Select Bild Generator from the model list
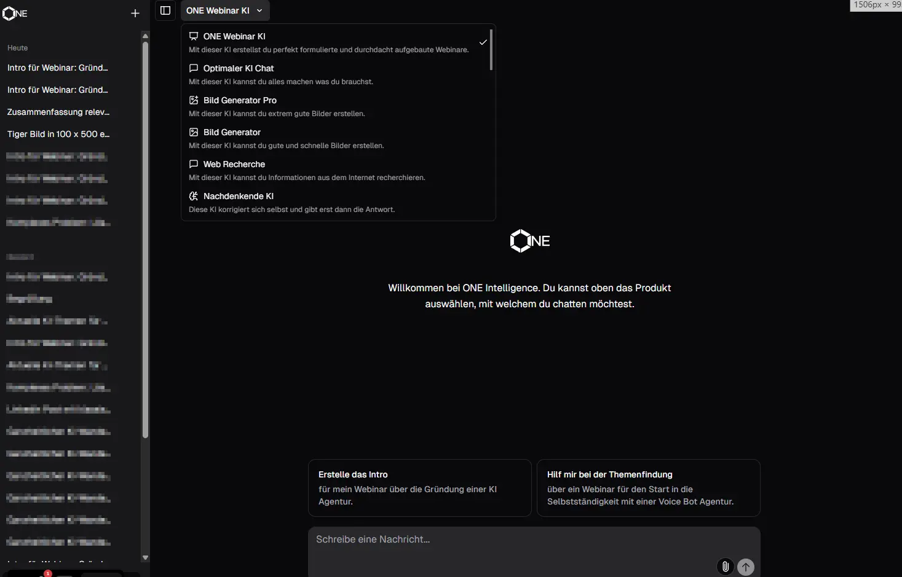Screen dimensions: 902x577 click(x=232, y=132)
